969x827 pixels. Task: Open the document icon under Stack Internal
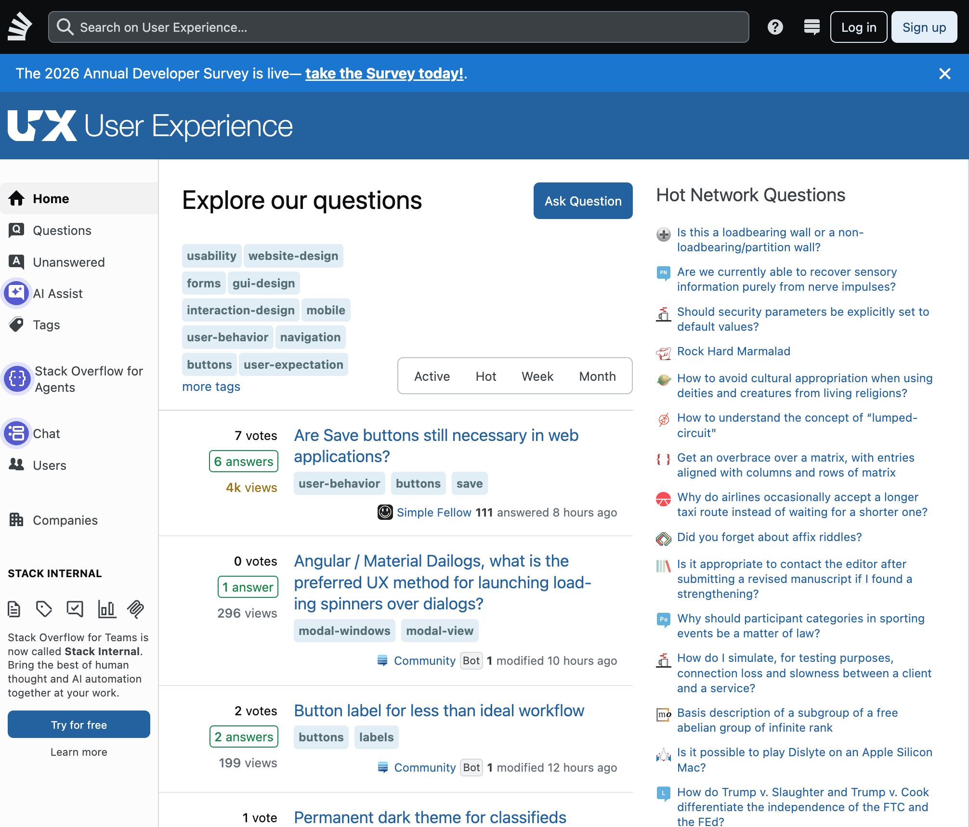(14, 609)
